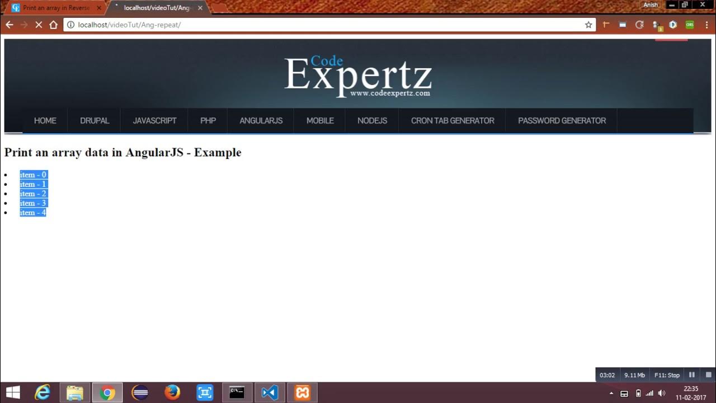
Task: Toggle the green CORS extension
Action: [690, 25]
